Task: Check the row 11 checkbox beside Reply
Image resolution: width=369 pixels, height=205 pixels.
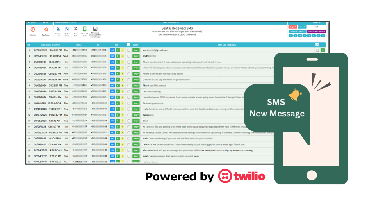Action: (129, 109)
